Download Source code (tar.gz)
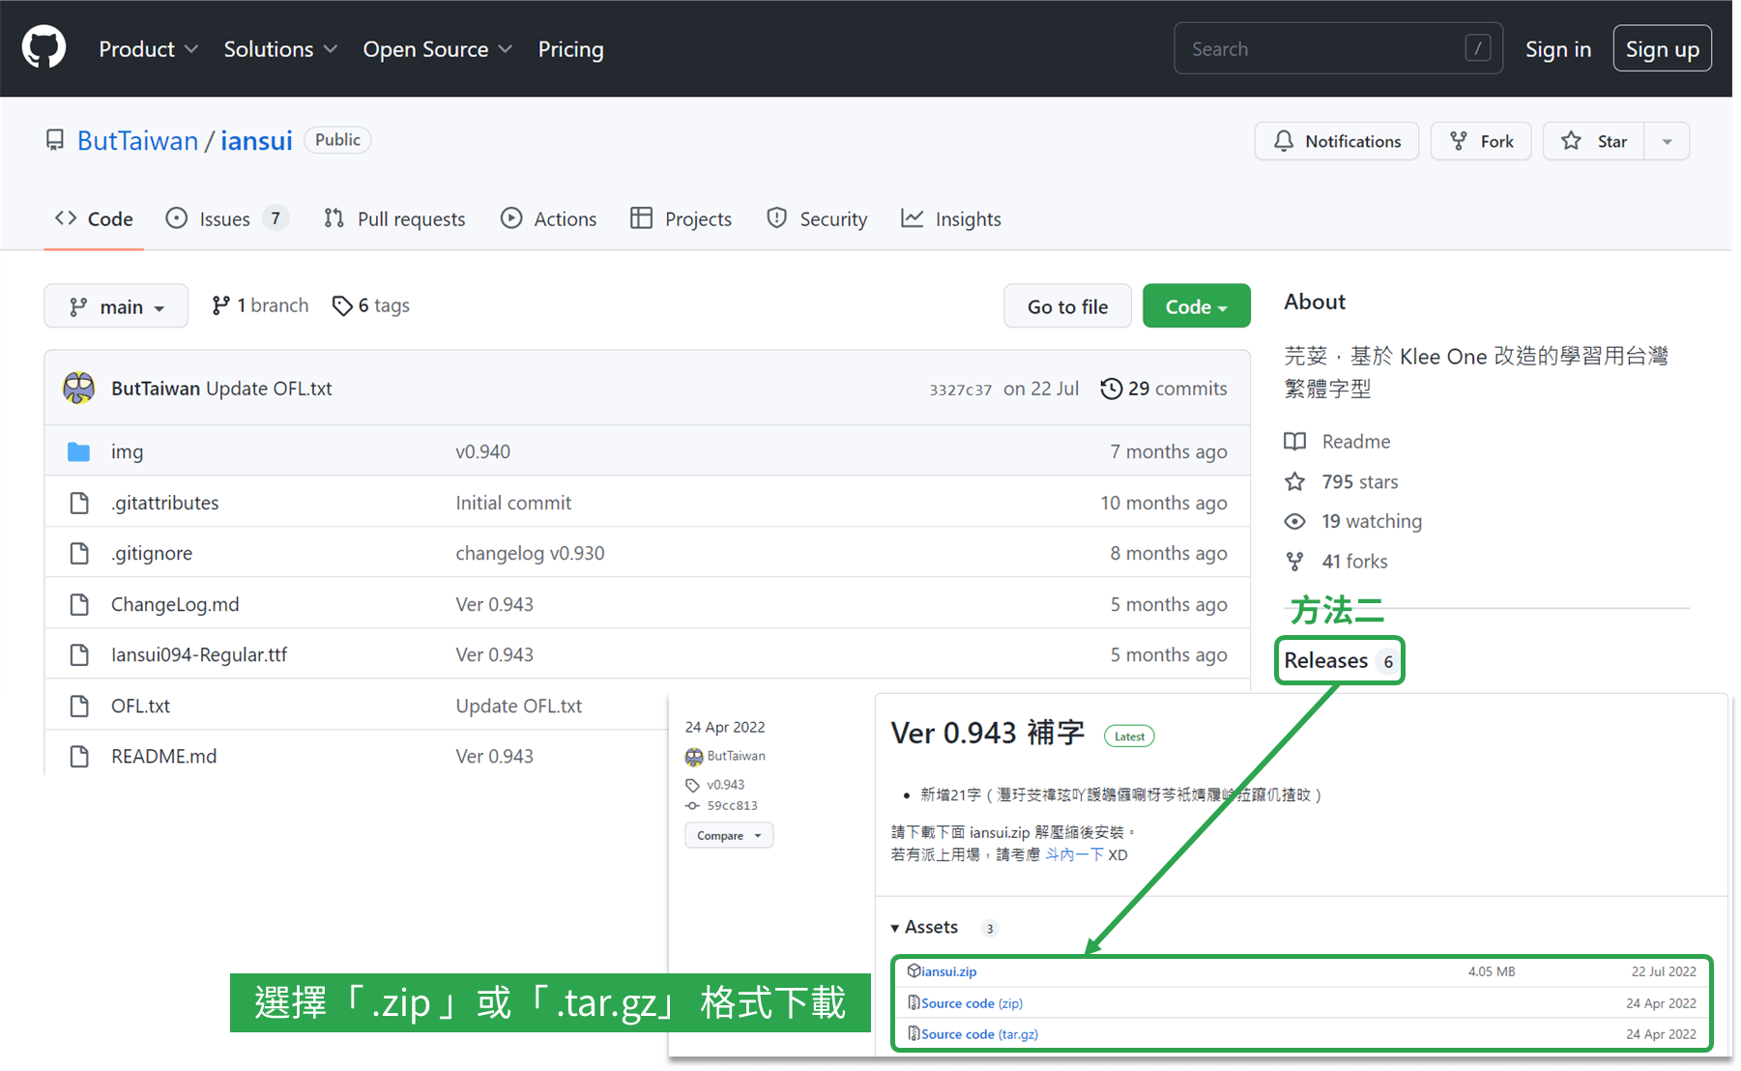The width and height of the screenshot is (1741, 1071). click(979, 1034)
